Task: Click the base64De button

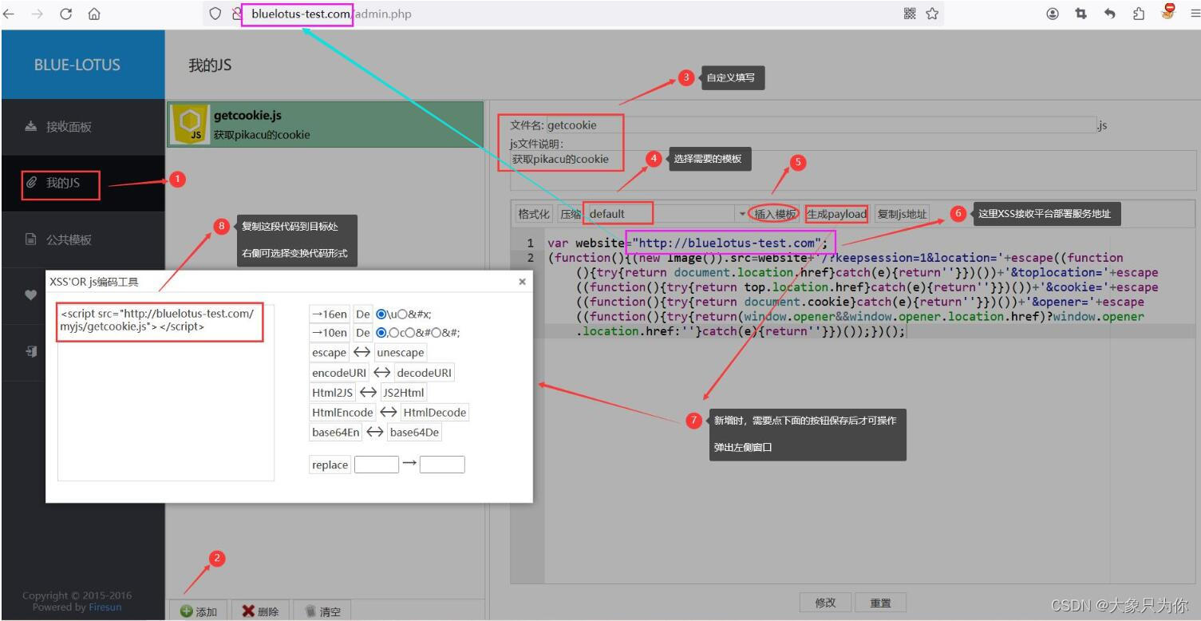Action: (x=415, y=432)
